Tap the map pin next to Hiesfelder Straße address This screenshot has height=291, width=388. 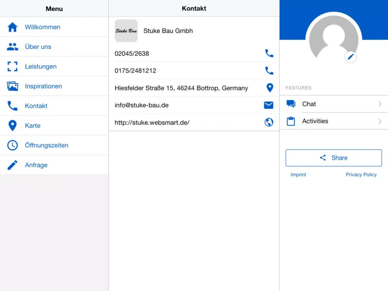click(269, 88)
